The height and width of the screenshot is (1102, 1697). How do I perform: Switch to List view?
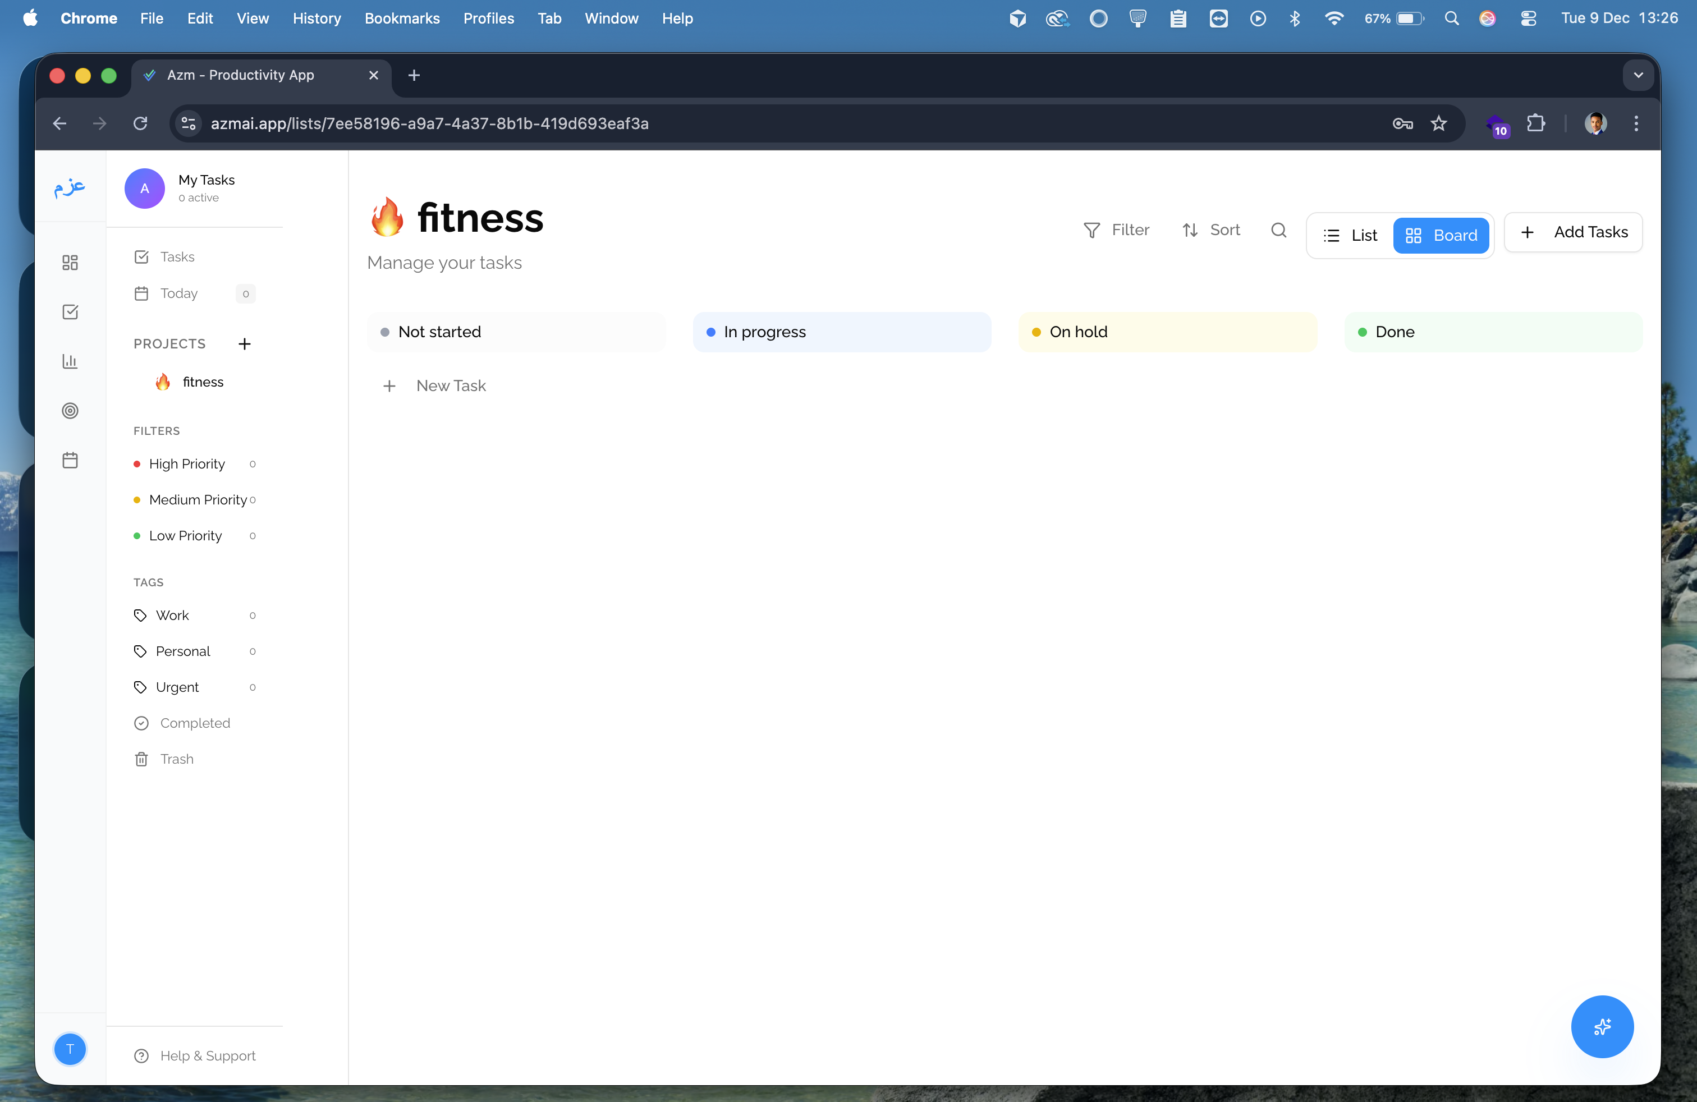tap(1350, 235)
